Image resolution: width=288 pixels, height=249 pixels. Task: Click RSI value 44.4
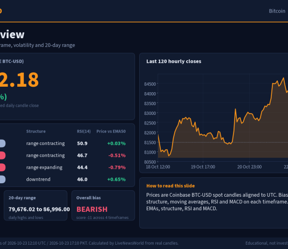(82, 167)
